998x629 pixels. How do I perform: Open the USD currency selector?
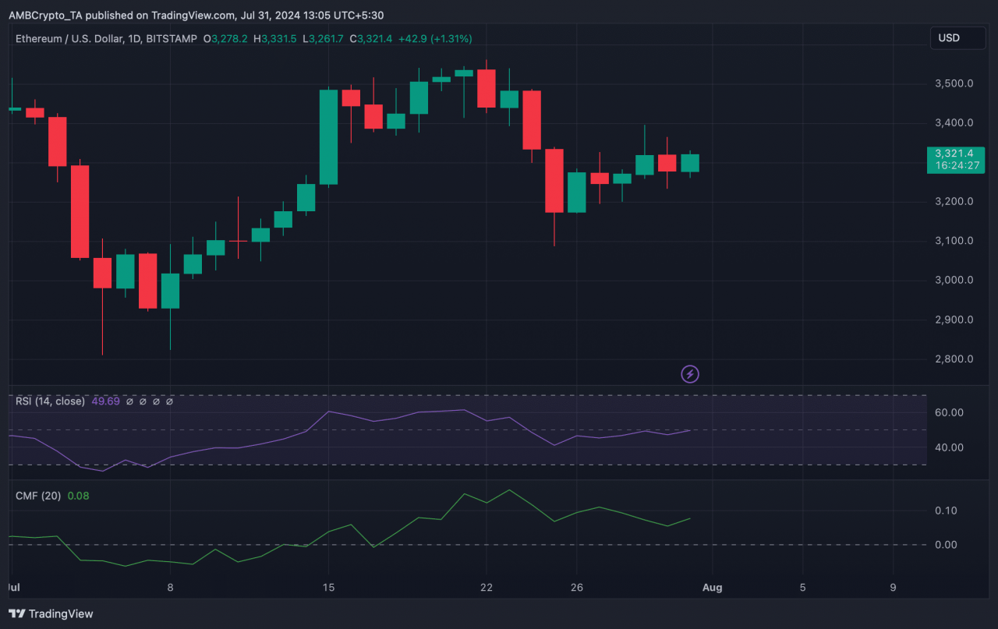tap(957, 38)
